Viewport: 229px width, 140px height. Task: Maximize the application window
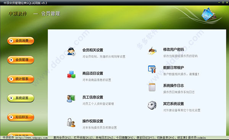point(223,3)
